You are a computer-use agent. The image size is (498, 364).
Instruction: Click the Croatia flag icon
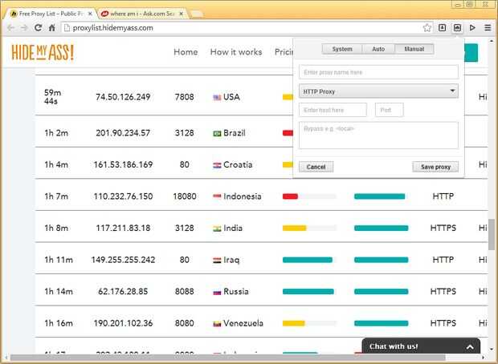point(217,165)
